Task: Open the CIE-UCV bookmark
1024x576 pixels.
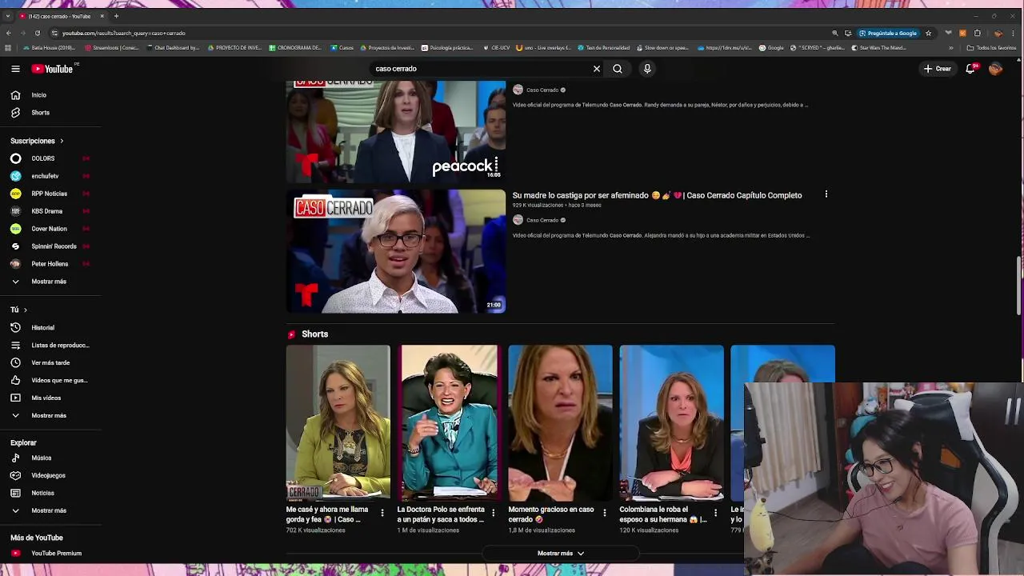Action: (496, 48)
